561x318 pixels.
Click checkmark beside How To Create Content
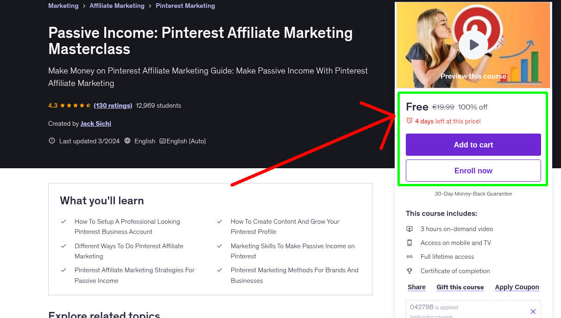(220, 221)
